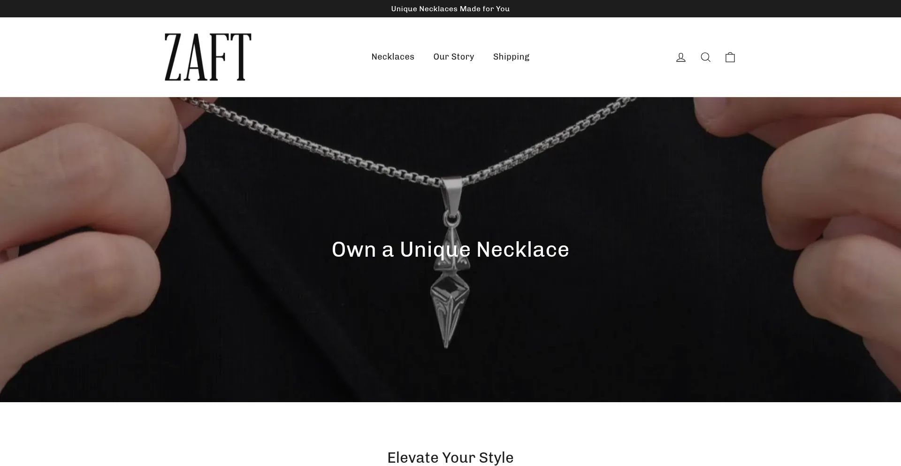Screen dimensions: 901x466
Task: Click the small ring atop the pendant
Action: 452,217
